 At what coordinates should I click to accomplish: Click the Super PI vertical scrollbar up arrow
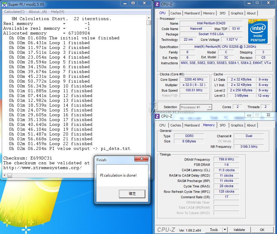pyautogui.click(x=149, y=18)
